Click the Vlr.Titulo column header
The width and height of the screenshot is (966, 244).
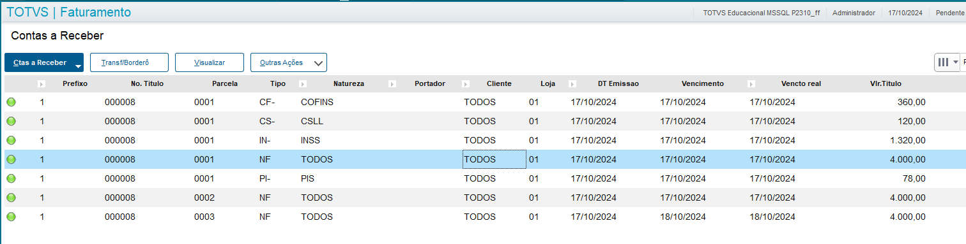(x=885, y=83)
